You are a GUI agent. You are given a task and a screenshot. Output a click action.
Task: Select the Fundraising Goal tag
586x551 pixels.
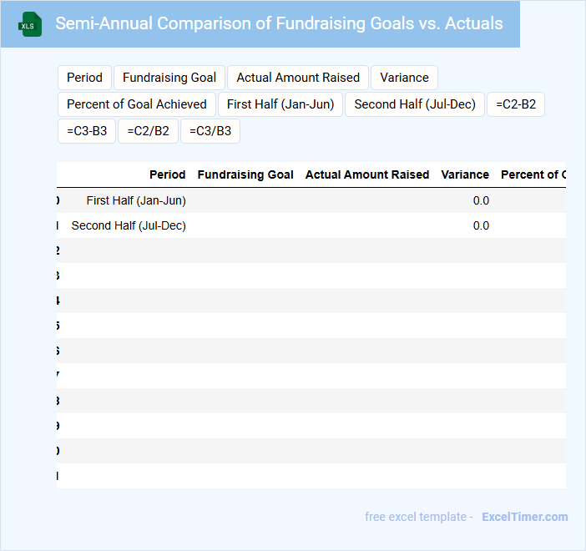pos(169,78)
